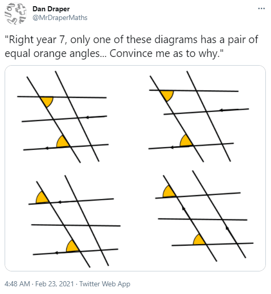
Task: Click the tweet text starting "Right year 7"
Action: pyautogui.click(x=131, y=47)
